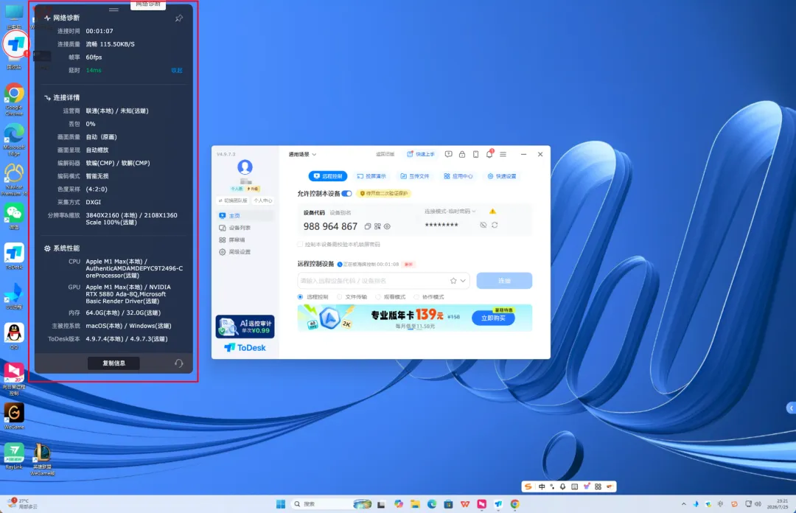The height and width of the screenshot is (513, 796).
Task: Click 返回旧版 link
Action: click(x=385, y=154)
